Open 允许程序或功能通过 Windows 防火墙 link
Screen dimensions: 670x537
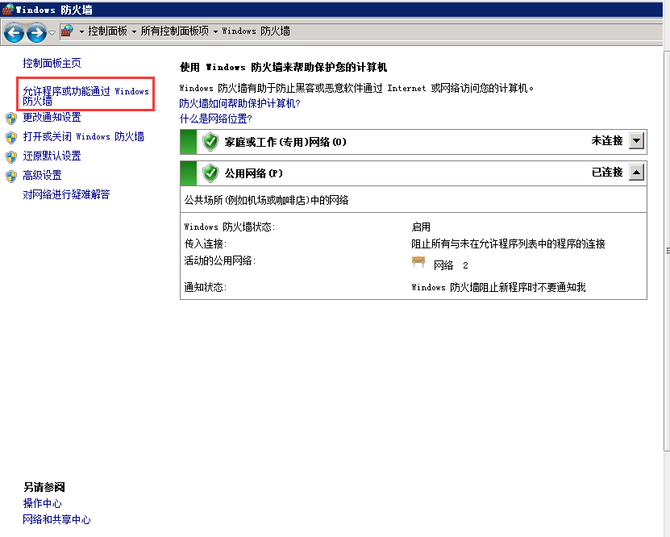pyautogui.click(x=85, y=96)
